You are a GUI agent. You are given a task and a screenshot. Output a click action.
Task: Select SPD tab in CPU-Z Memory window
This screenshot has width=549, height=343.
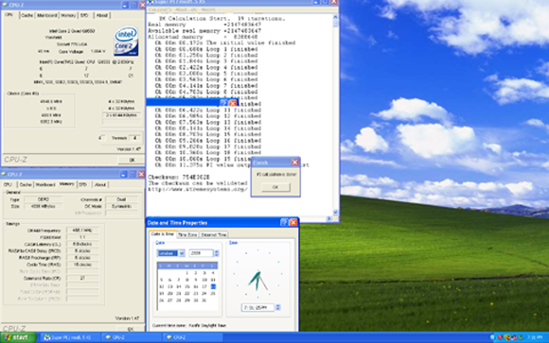(x=83, y=184)
